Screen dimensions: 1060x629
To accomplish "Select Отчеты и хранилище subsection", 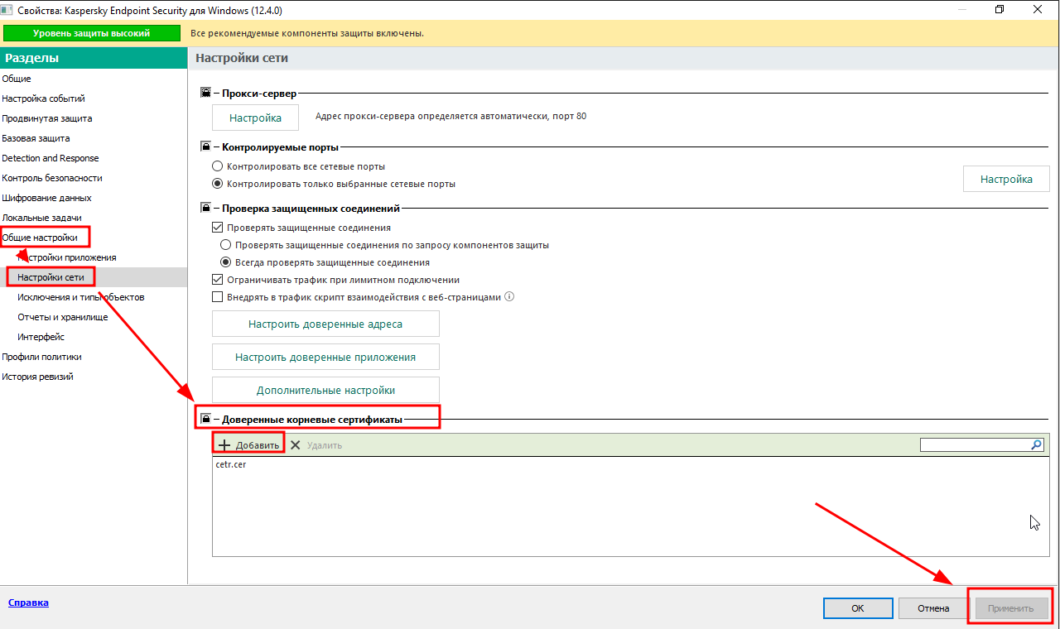I will click(63, 317).
